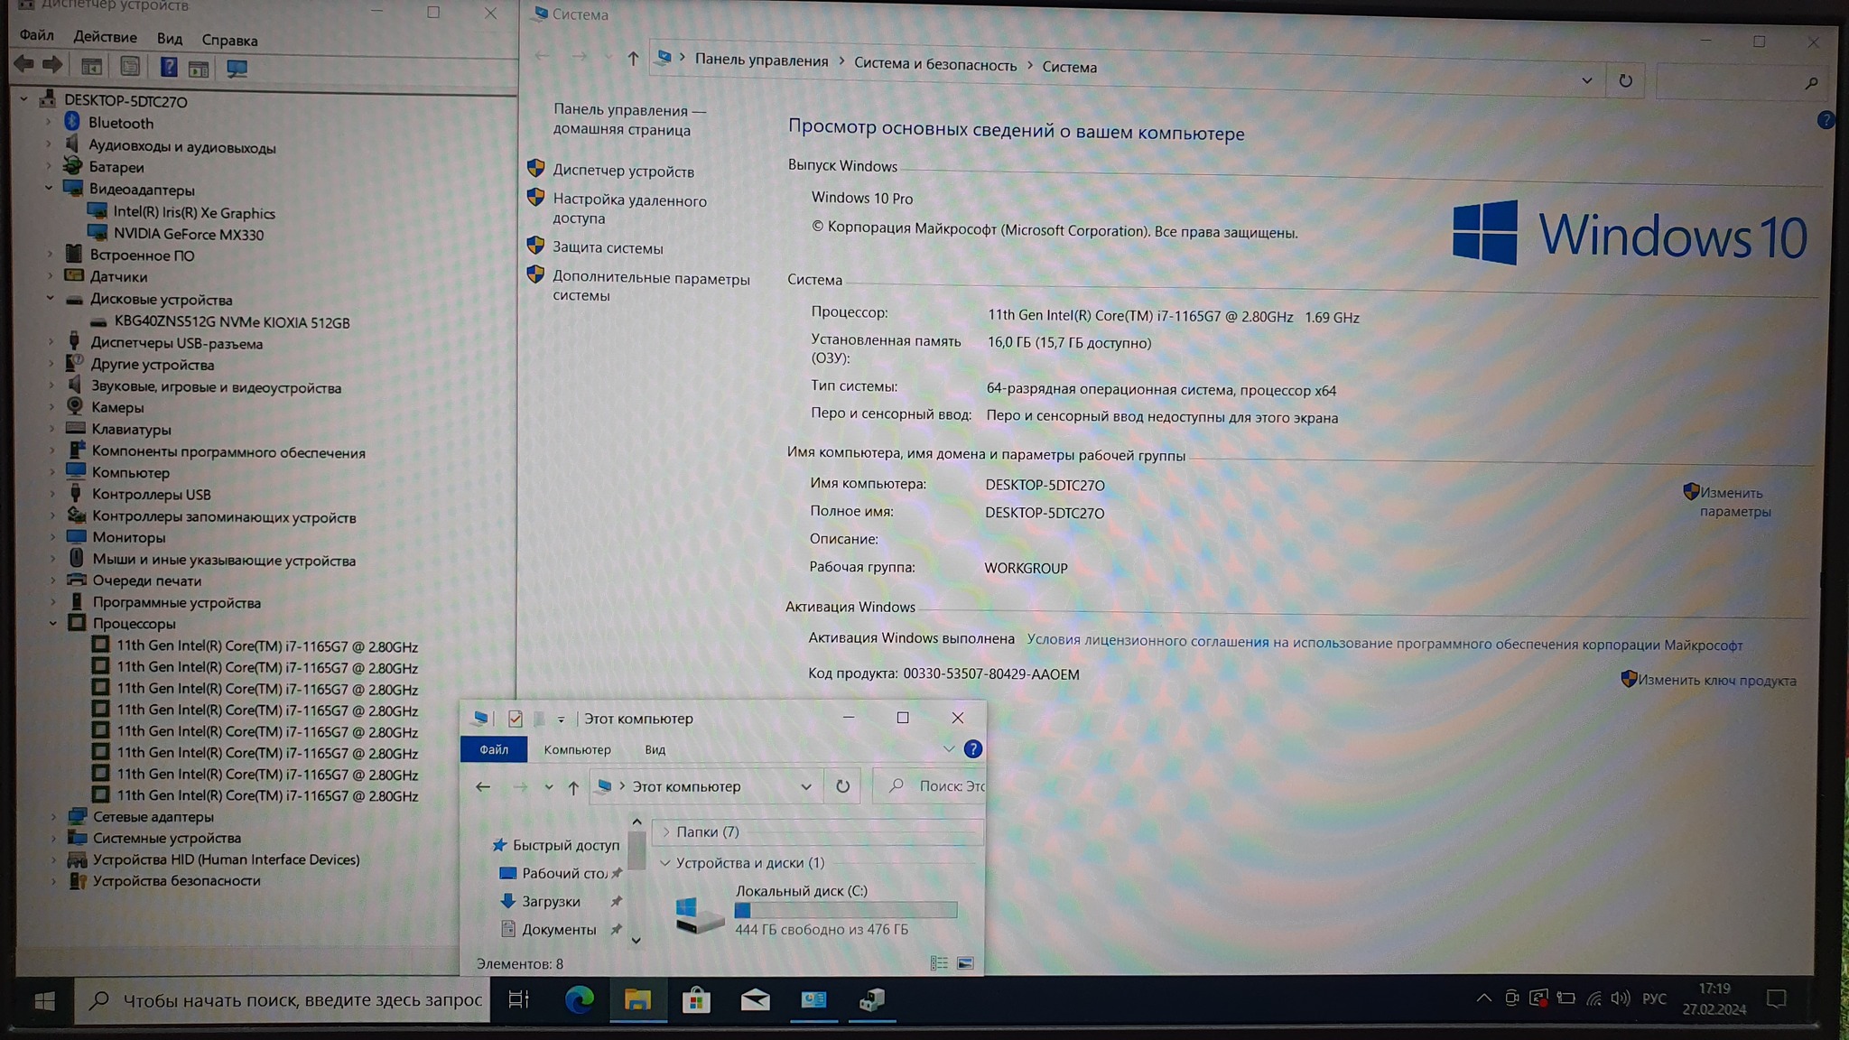The width and height of the screenshot is (1849, 1040).
Task: Expand the Сетевые адаптеры tree node
Action: (x=53, y=817)
